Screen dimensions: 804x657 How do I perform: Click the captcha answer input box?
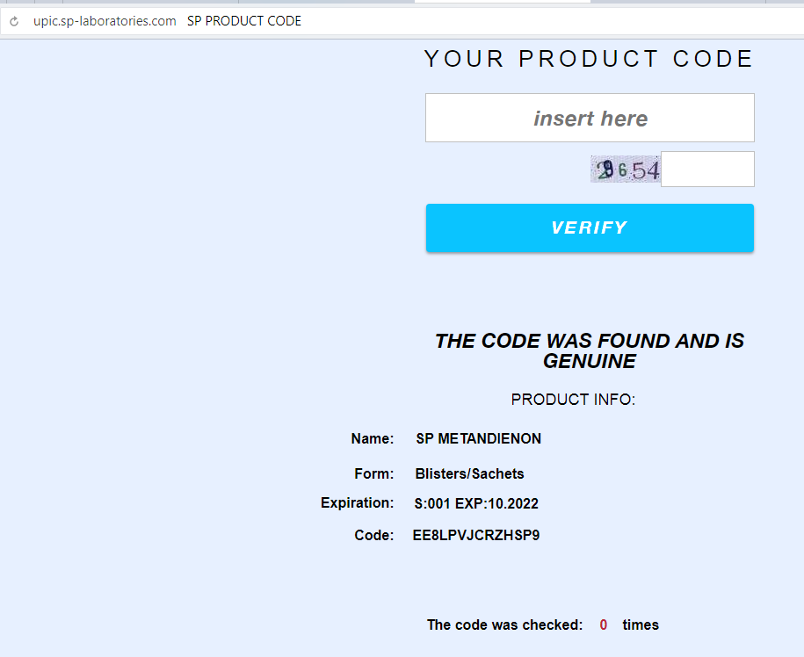pyautogui.click(x=707, y=170)
